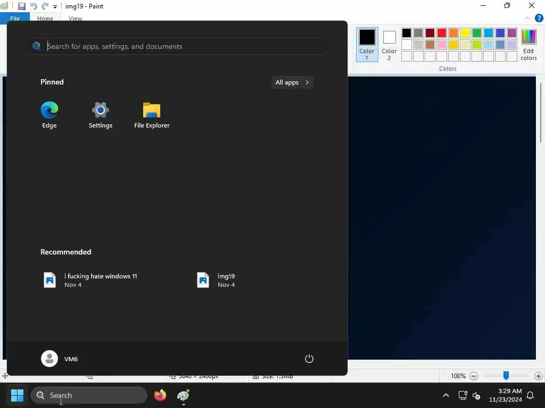Screen dimensions: 545x408
Task: Pick the dark red color swatch
Action: click(430, 32)
